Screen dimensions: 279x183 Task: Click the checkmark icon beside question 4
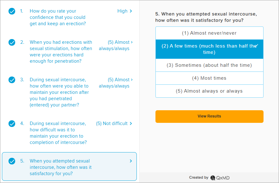coord(12,124)
